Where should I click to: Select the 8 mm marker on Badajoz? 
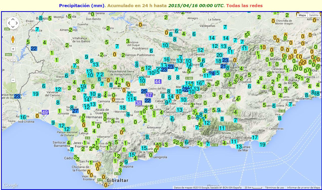40,18
